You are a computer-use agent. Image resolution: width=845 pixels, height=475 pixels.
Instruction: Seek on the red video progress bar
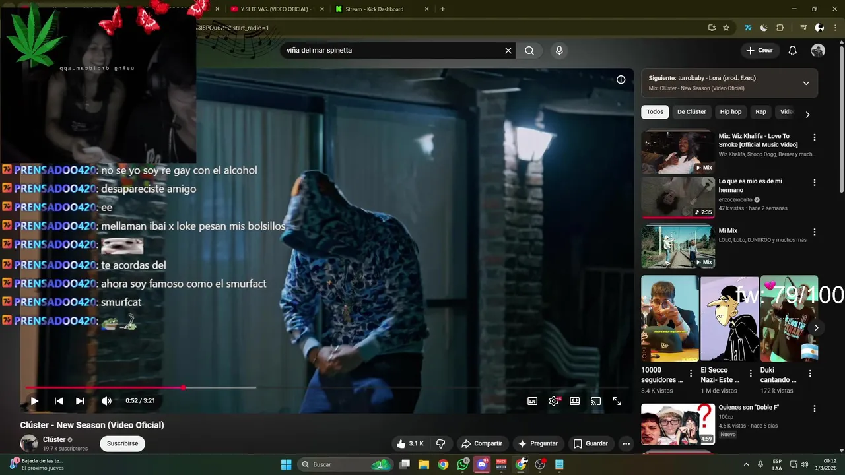(x=104, y=387)
